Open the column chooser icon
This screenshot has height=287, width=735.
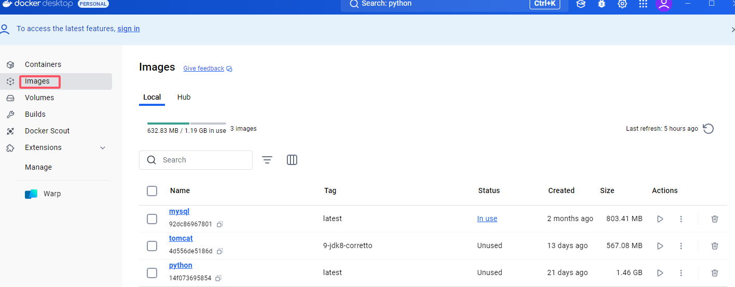click(292, 160)
